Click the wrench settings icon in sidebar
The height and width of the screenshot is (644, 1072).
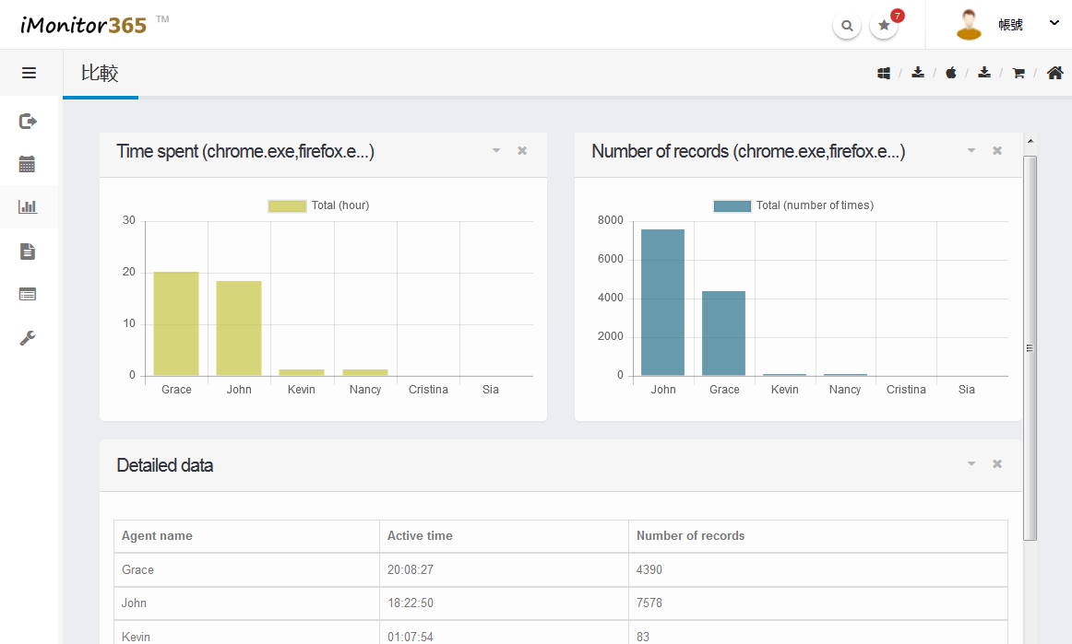tap(28, 338)
